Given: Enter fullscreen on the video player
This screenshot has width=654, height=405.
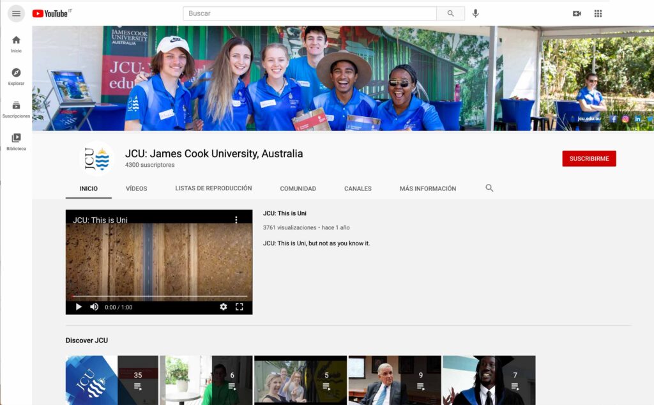Looking at the screenshot, I should pyautogui.click(x=240, y=307).
